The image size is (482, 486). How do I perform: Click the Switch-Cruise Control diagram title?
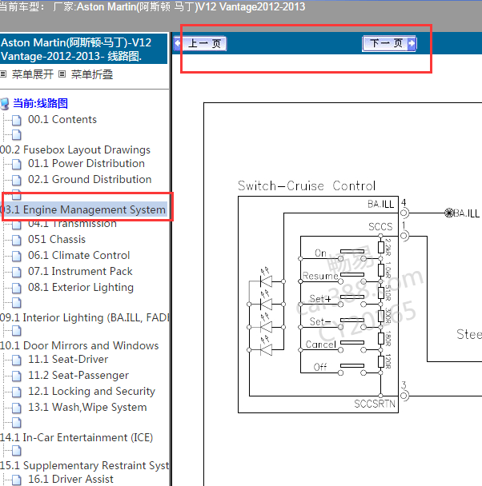(x=307, y=186)
